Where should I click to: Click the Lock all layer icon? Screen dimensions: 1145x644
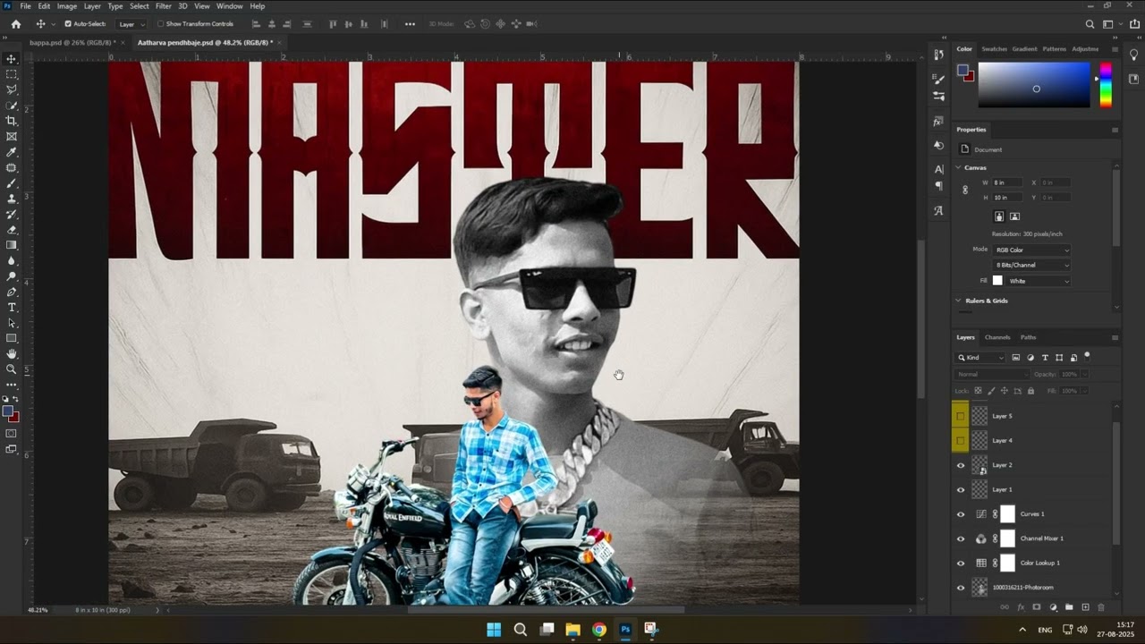point(1030,391)
